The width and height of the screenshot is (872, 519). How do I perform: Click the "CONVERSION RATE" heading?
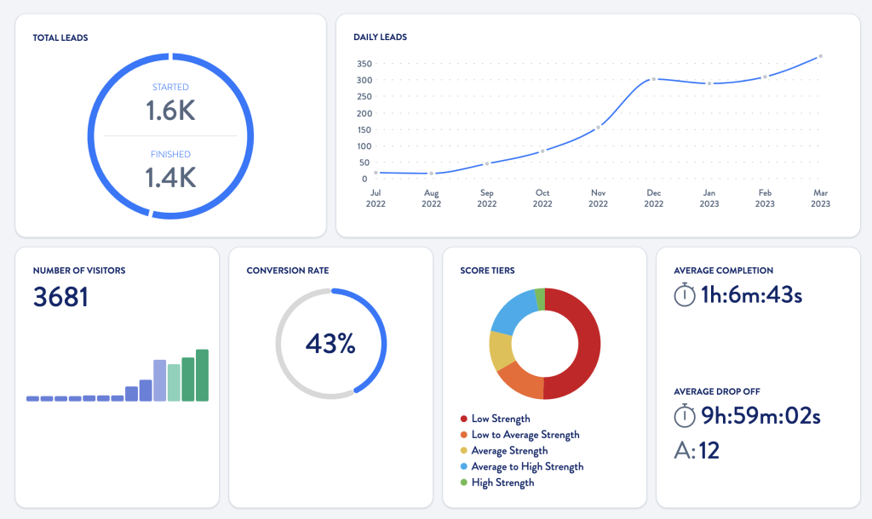click(288, 271)
